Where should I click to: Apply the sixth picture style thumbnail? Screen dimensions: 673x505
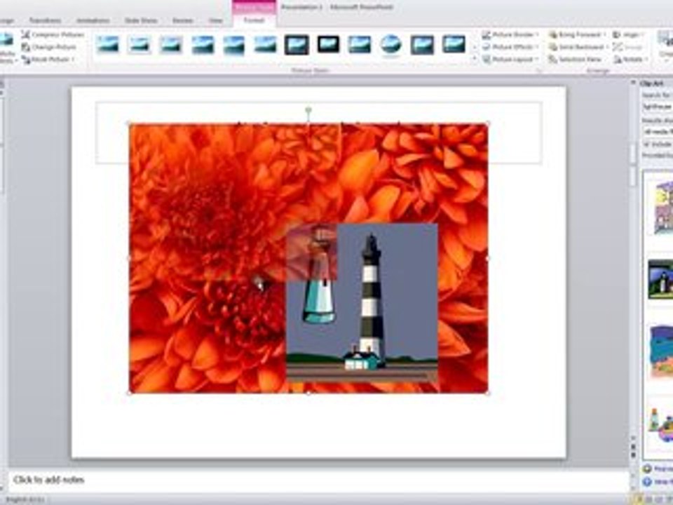(x=265, y=44)
